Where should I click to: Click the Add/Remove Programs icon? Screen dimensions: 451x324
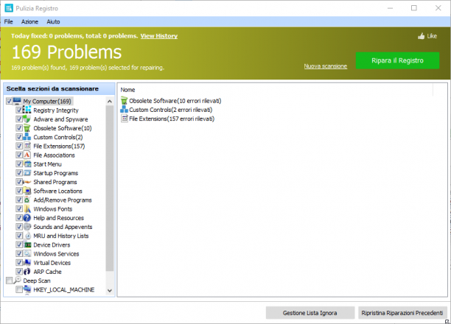(27, 200)
